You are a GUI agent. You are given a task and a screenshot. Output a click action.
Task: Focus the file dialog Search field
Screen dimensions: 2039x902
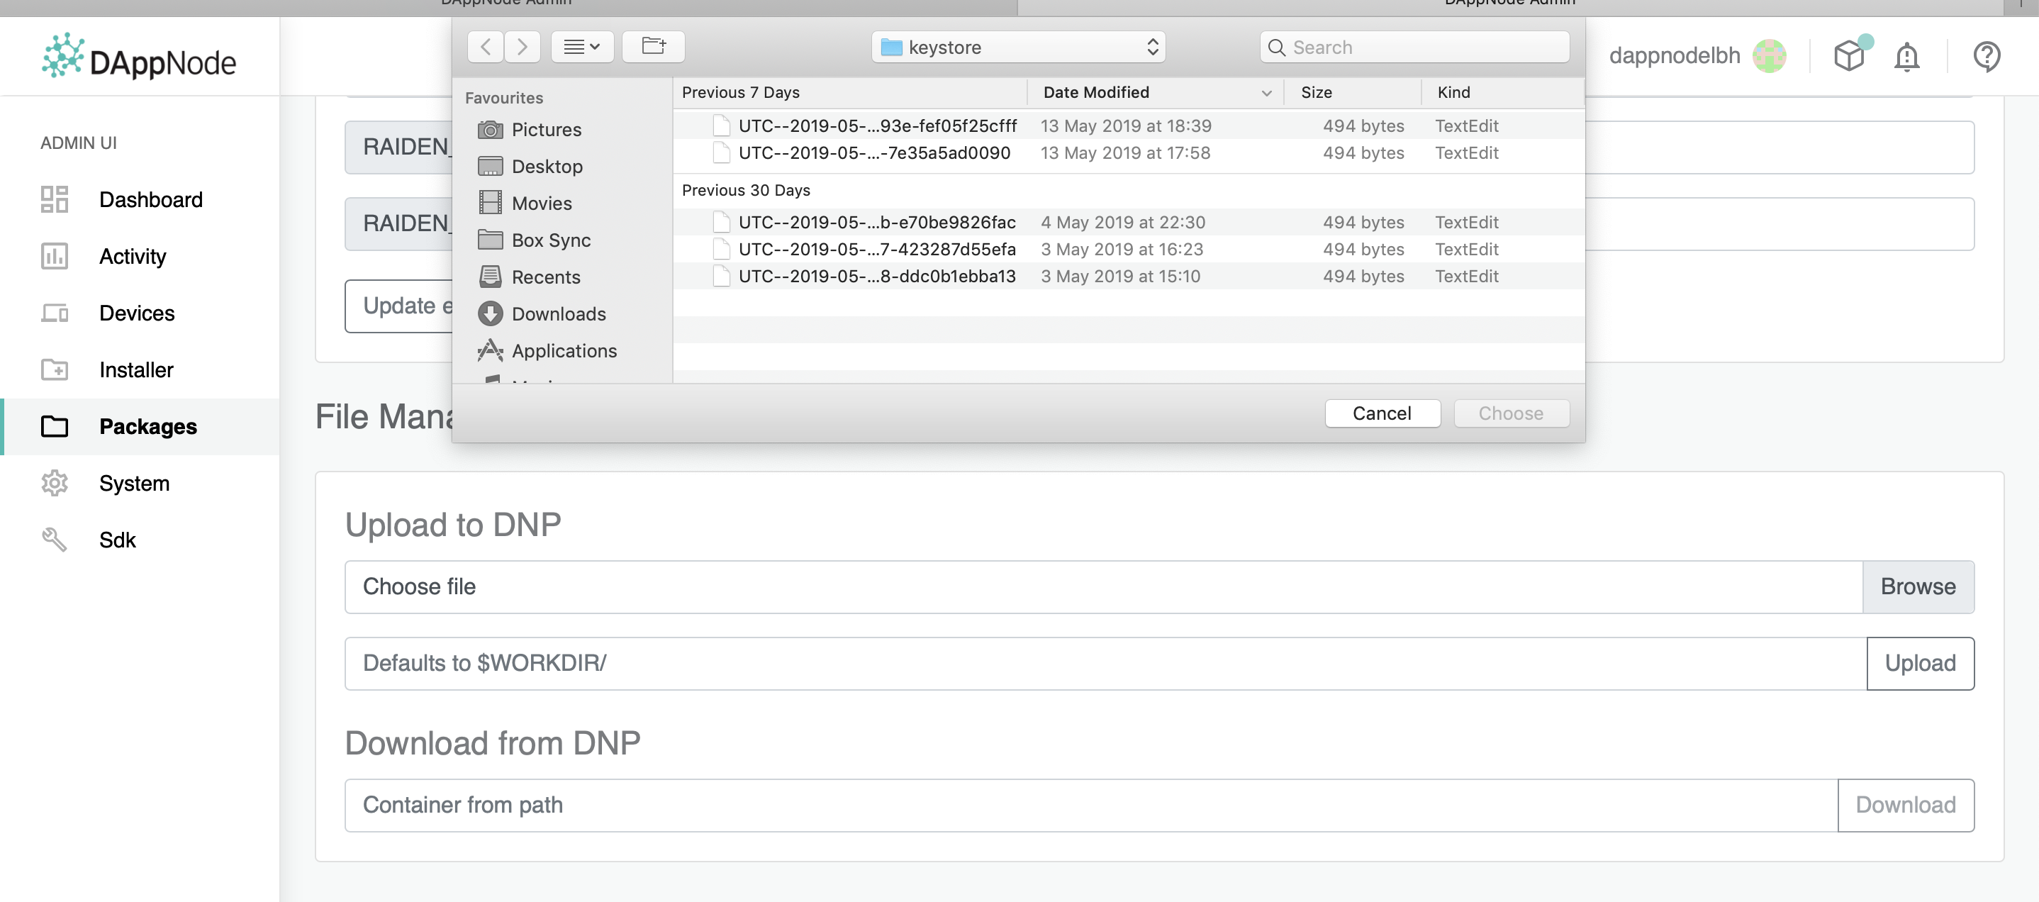1425,48
